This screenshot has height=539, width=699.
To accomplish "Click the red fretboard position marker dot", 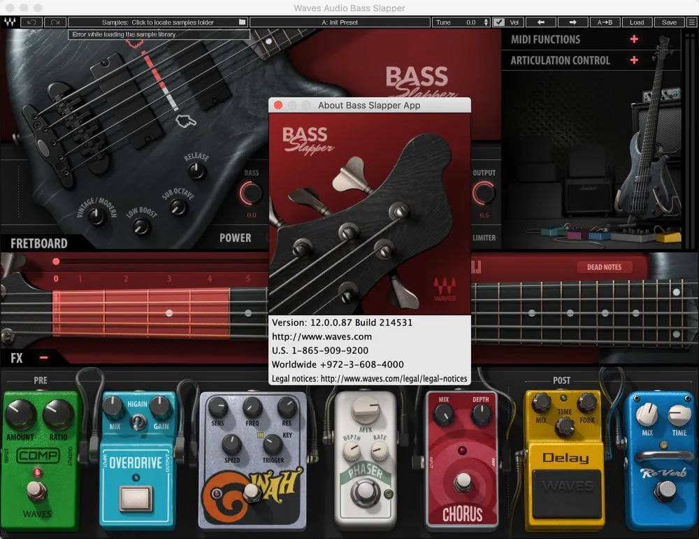I will 56,261.
